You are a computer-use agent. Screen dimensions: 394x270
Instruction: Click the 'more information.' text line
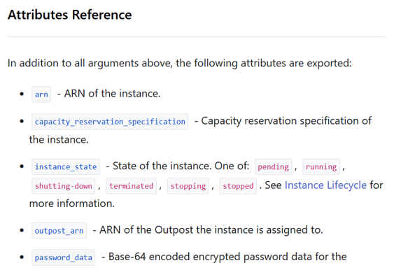click(72, 204)
